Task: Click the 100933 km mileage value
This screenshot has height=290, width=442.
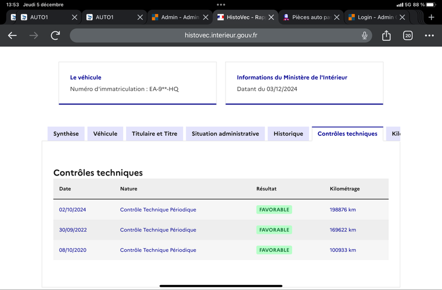Action: click(343, 250)
